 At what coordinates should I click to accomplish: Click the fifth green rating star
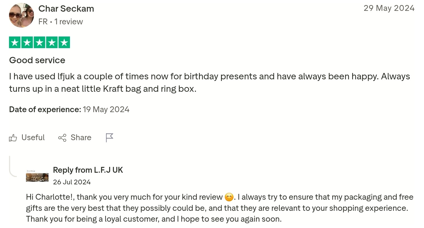(64, 42)
